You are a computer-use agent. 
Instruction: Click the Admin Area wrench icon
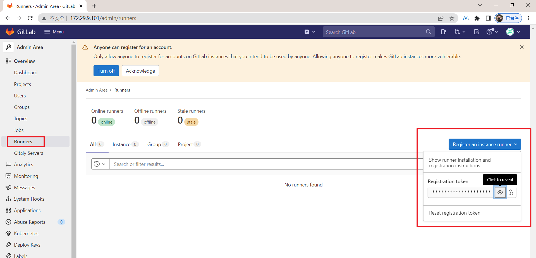[8, 47]
